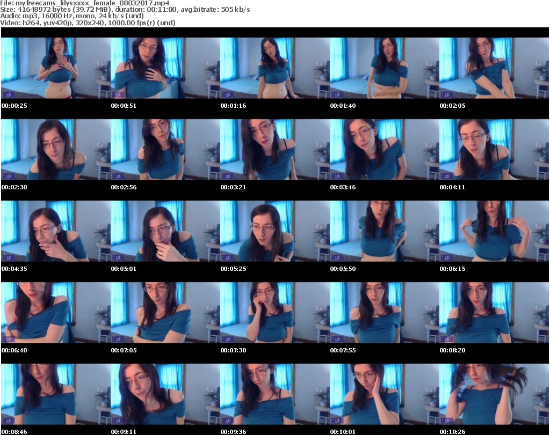Click the 'Size:' info header line
550x435 pixels.
[x=125, y=10]
